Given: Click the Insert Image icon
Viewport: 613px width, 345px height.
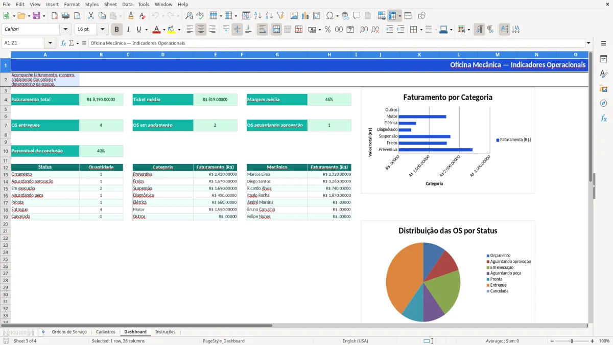Looking at the screenshot, I should click(294, 16).
